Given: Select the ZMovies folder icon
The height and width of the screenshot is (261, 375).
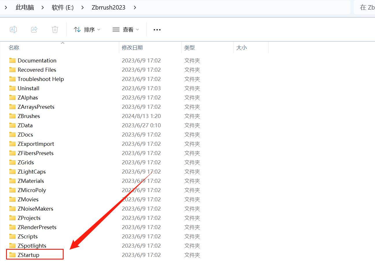Looking at the screenshot, I should [12, 199].
